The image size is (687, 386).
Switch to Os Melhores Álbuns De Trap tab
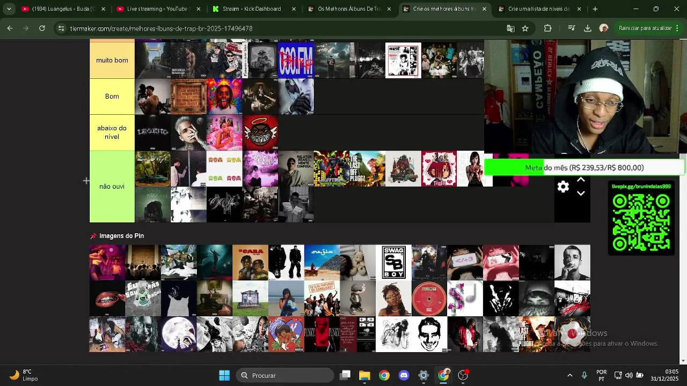click(348, 9)
